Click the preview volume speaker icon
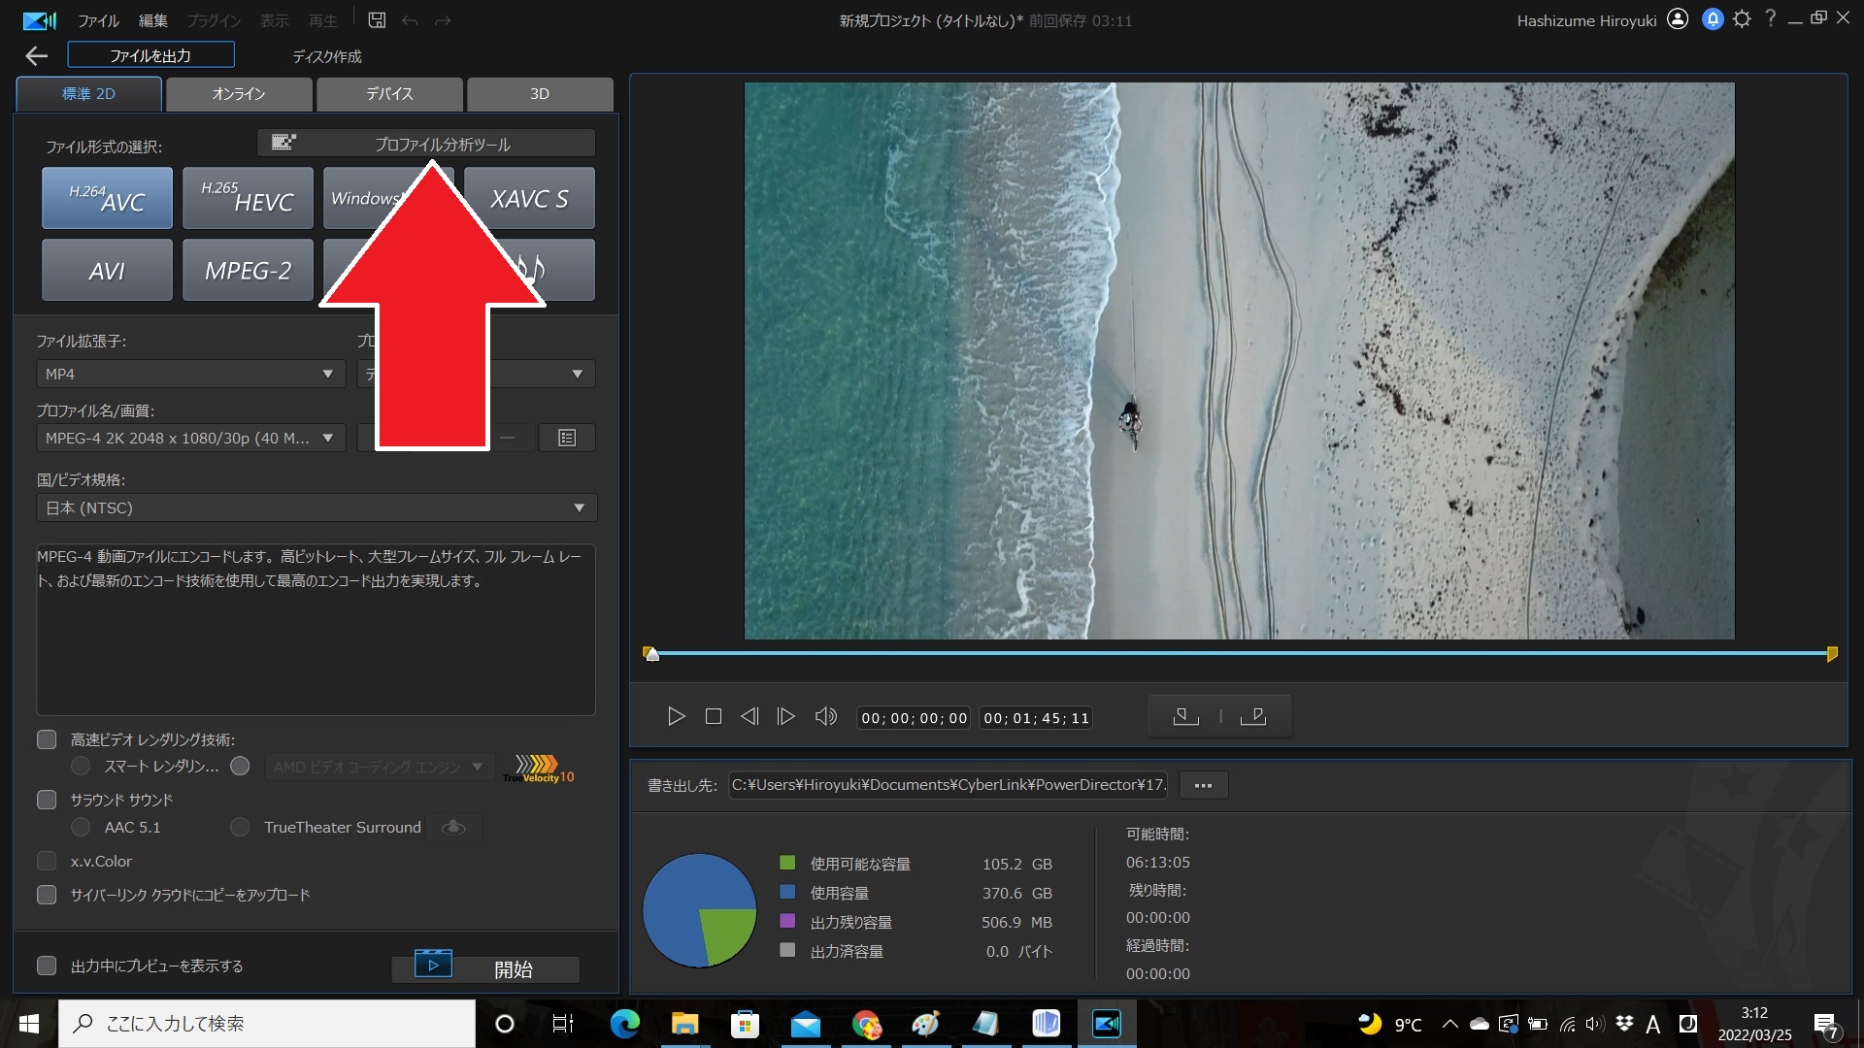Image resolution: width=1864 pixels, height=1048 pixels. pos(825,717)
